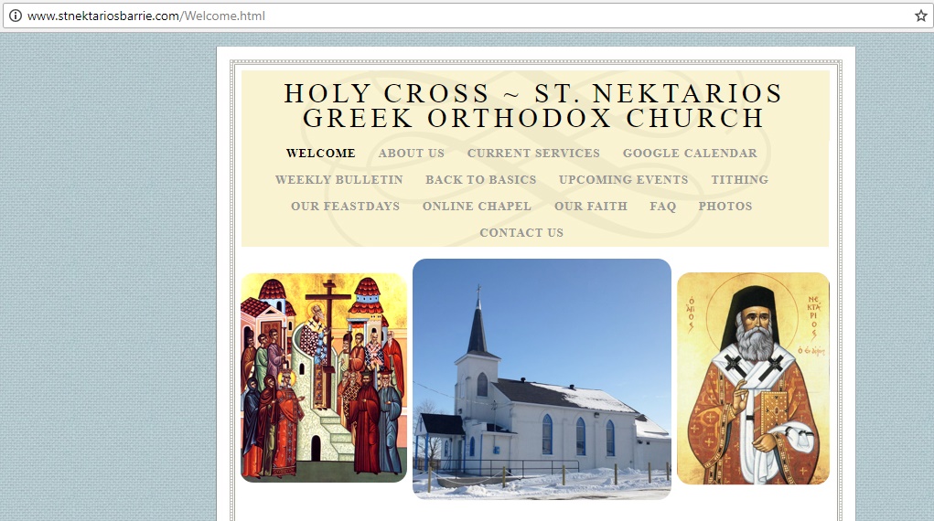Open the About Us page

(x=411, y=153)
